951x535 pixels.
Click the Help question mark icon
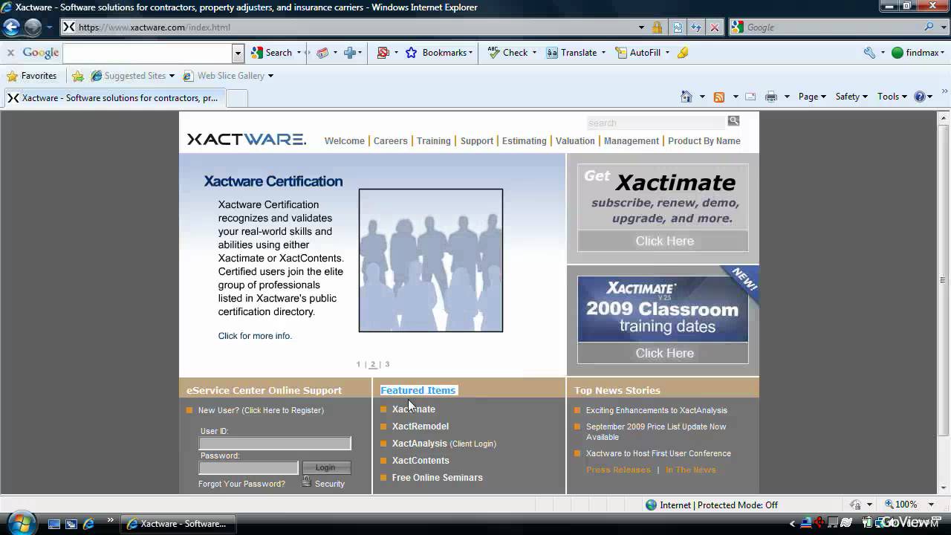point(920,97)
